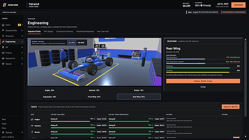Open the Repairs & Parts tab
Screen dimensions: 249x140
pos(34,31)
